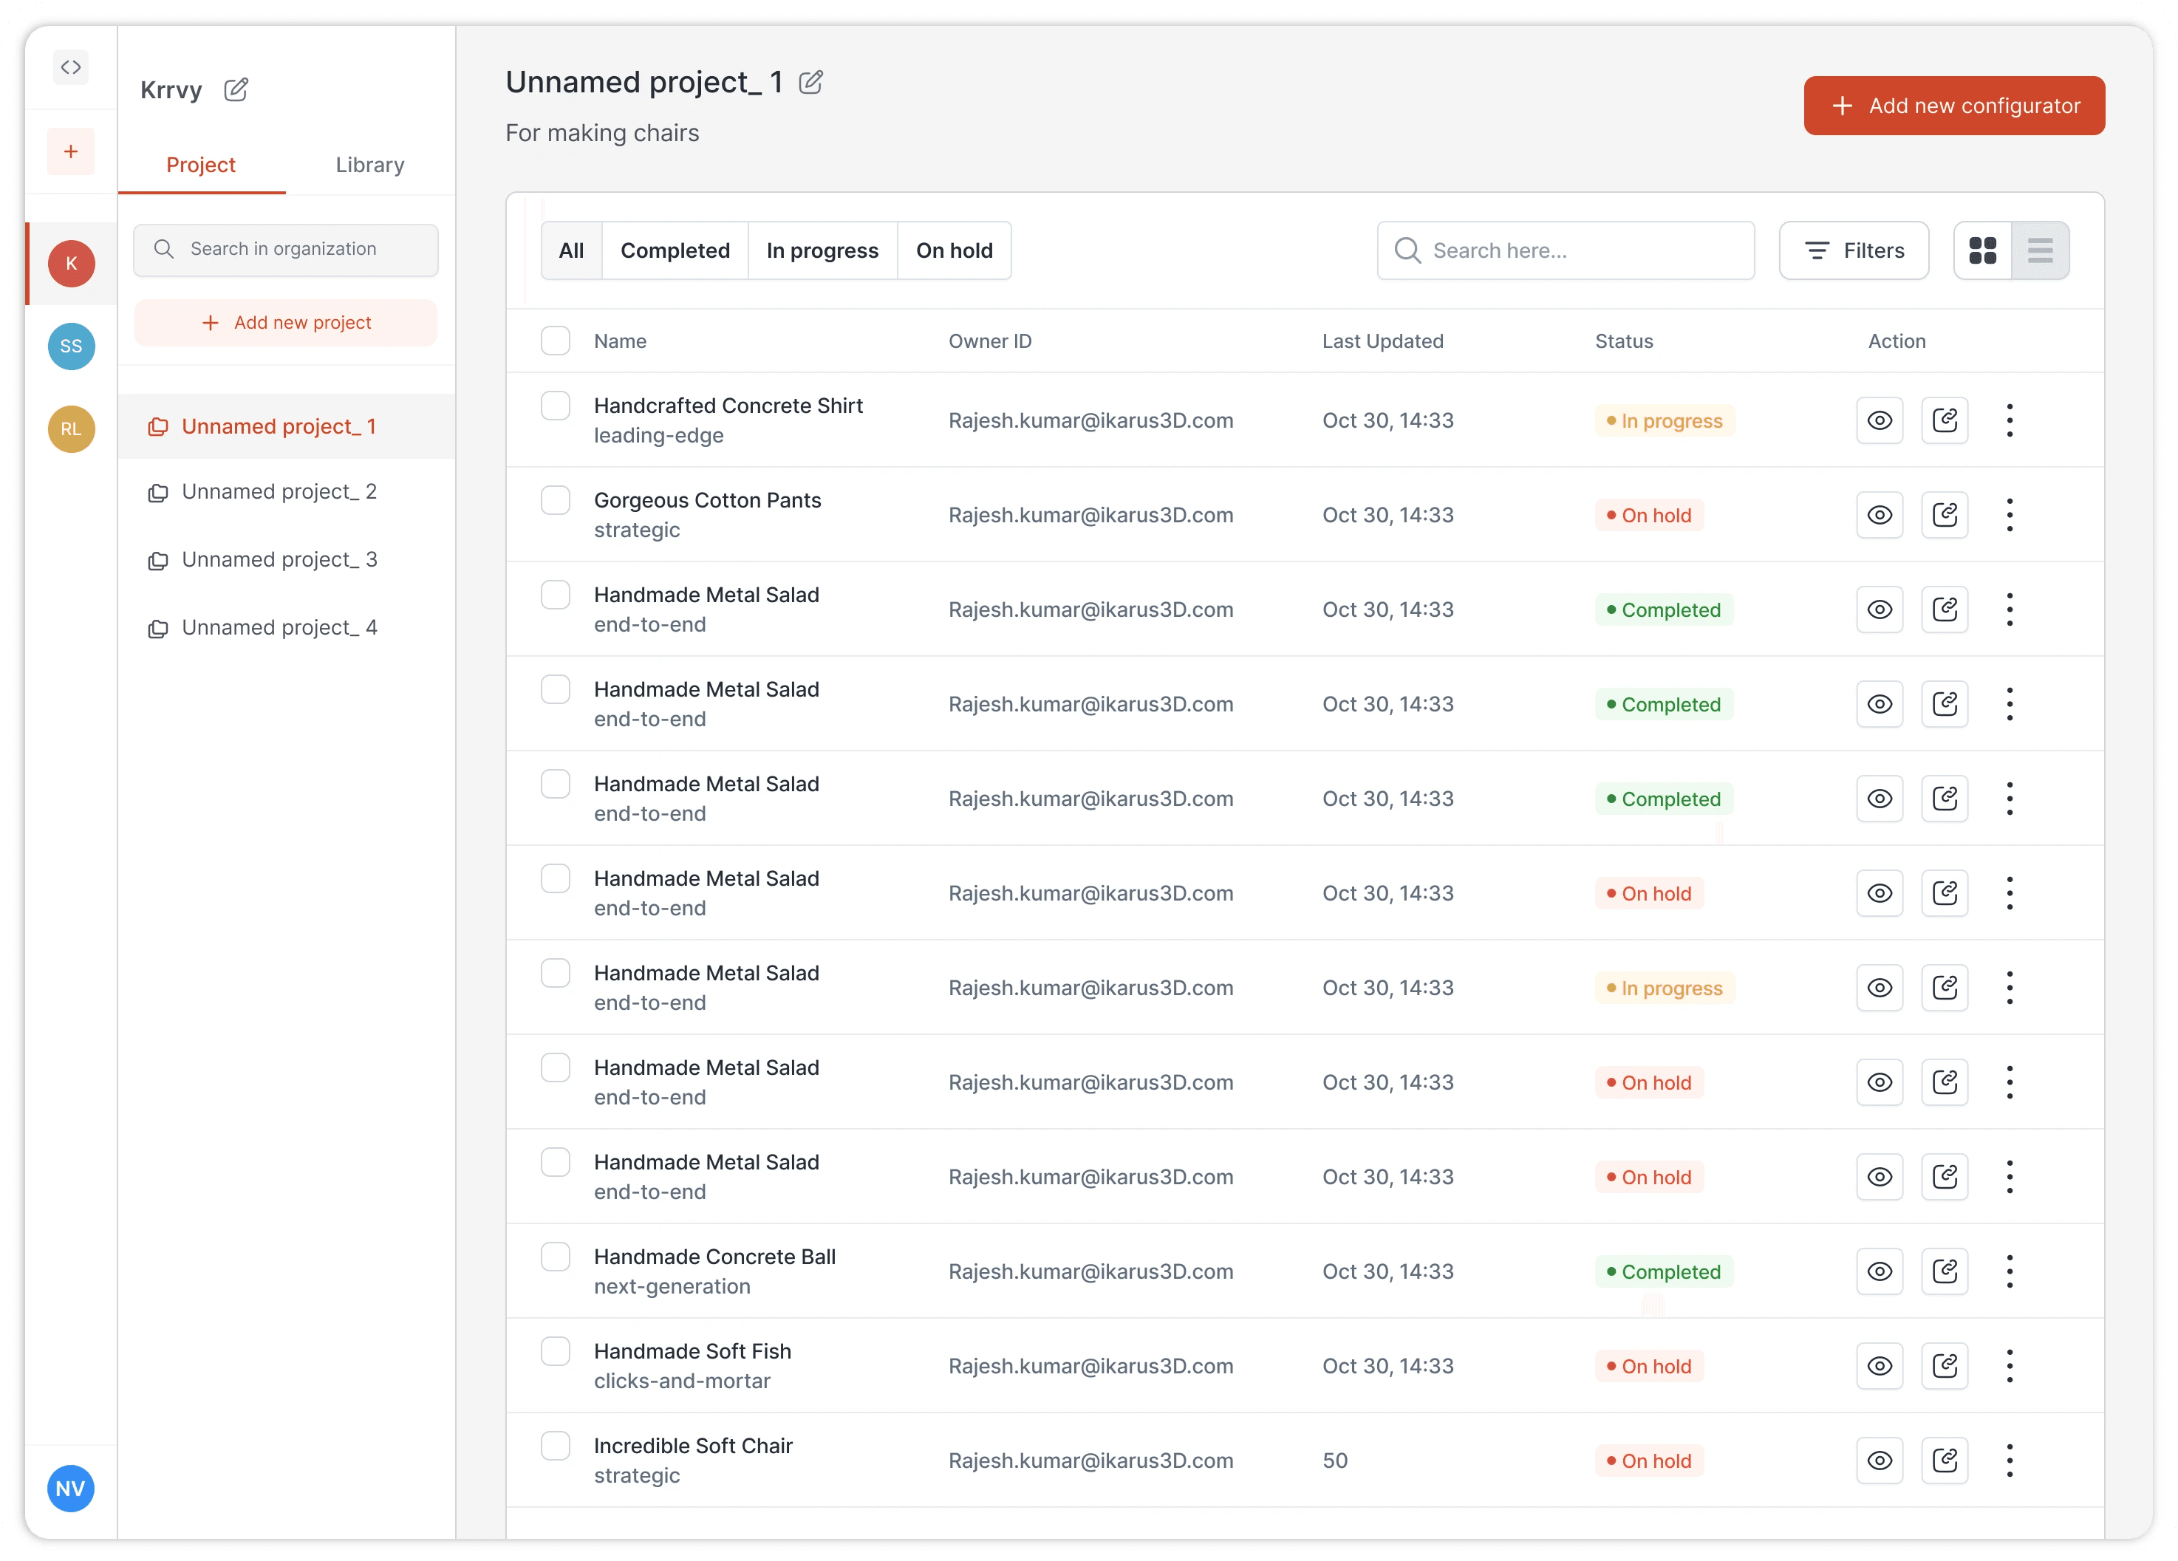Check the Gorgeous Cotton Pants row checkbox

555,500
